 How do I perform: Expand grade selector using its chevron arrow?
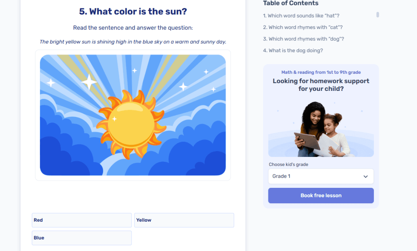coord(365,176)
